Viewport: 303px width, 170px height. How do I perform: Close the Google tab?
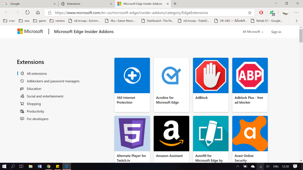click(54, 4)
